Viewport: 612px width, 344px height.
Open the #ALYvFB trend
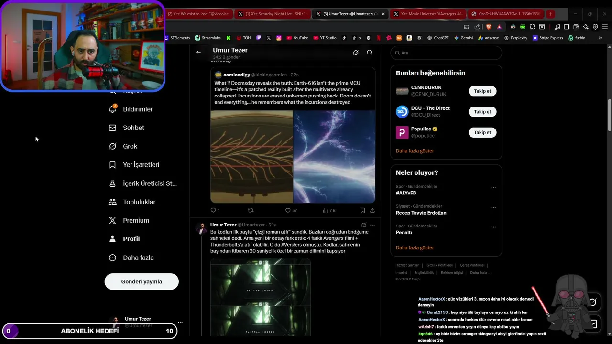(406, 193)
